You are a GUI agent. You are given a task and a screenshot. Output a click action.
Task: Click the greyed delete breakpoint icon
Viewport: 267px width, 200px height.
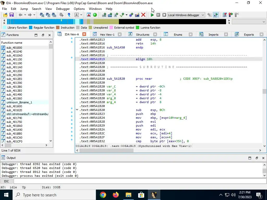[237, 15]
